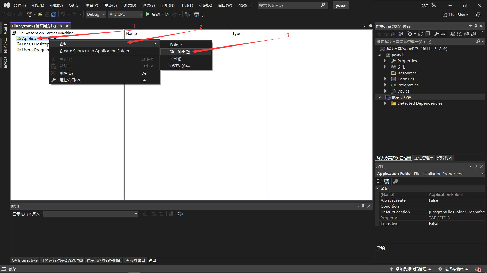The width and height of the screenshot is (487, 273).
Task: Open Properties via the wrench icon
Action: coord(437,34)
